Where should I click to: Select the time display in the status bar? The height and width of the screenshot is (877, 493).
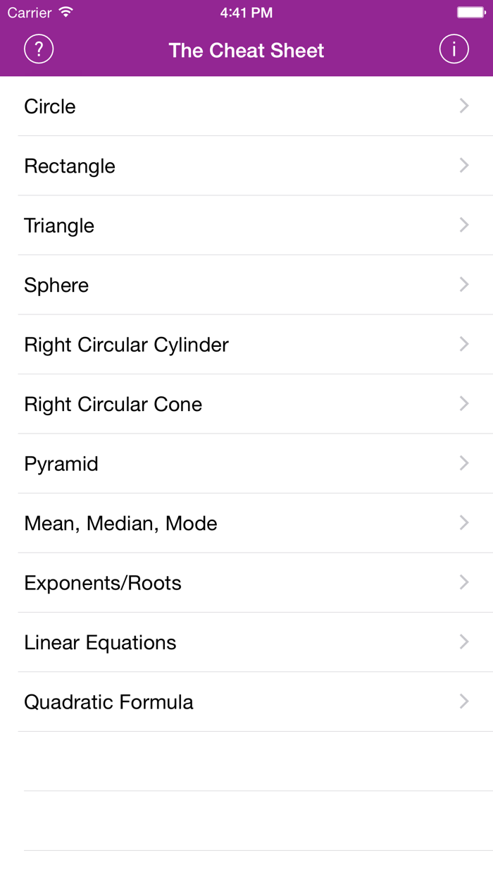[x=246, y=12]
